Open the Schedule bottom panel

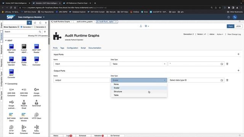(x=82, y=135)
